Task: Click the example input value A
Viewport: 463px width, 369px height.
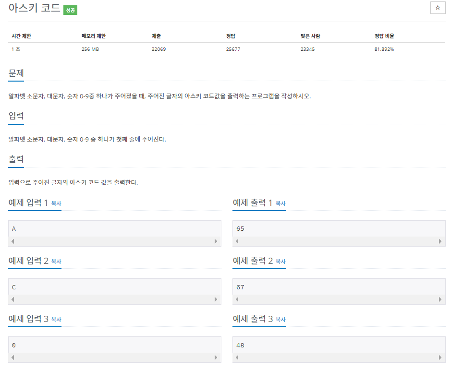Action: click(x=14, y=229)
